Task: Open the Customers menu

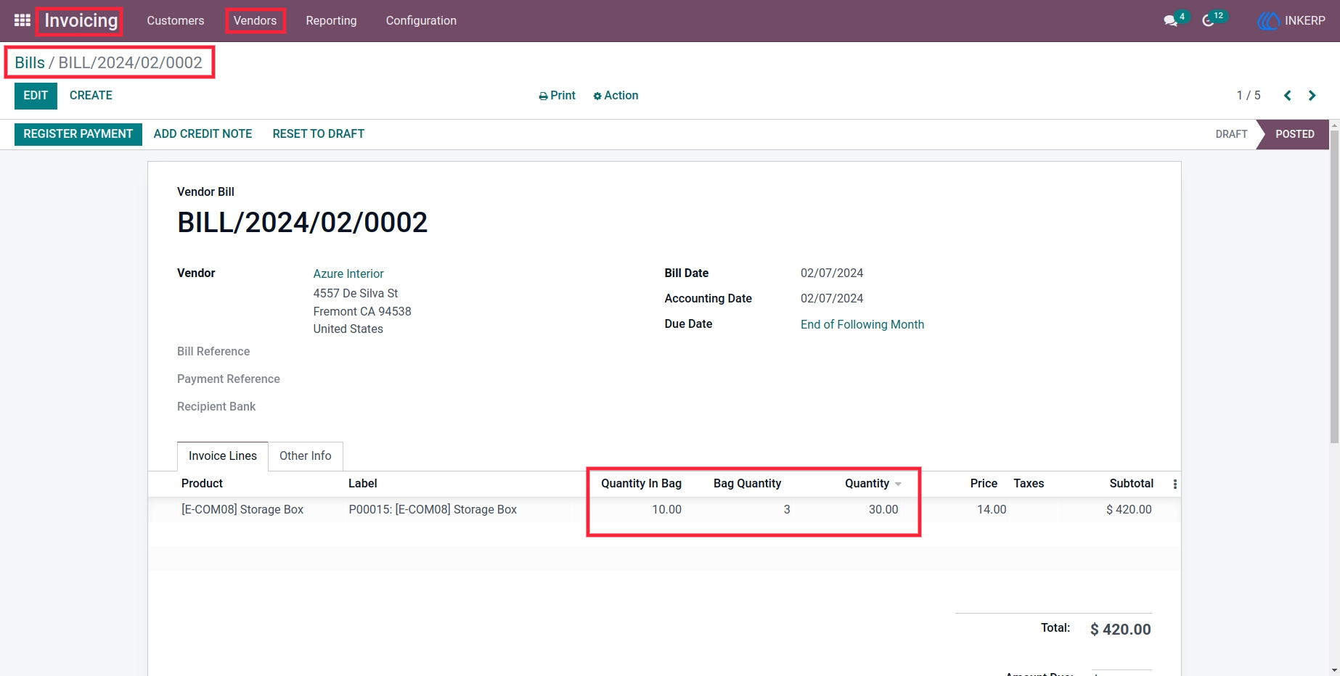Action: tap(176, 21)
